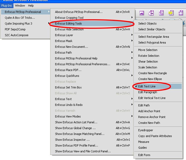The width and height of the screenshot is (186, 160).
Task: Choose S2C AutoCompose plug-in
Action: coord(26,35)
